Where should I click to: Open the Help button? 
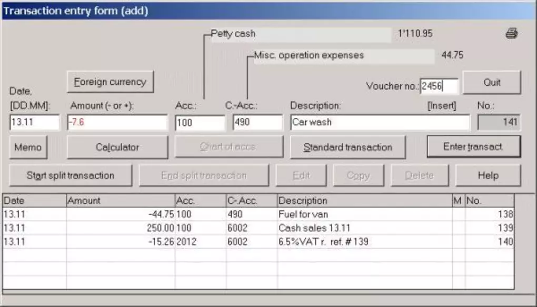488,175
